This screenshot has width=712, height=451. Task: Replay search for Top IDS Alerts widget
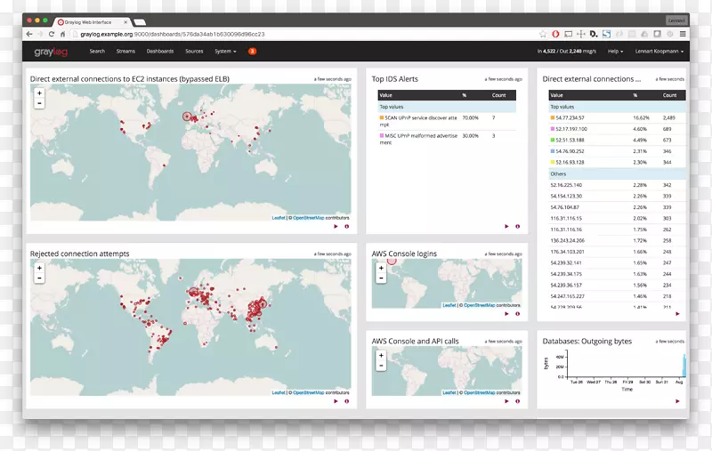pos(506,226)
